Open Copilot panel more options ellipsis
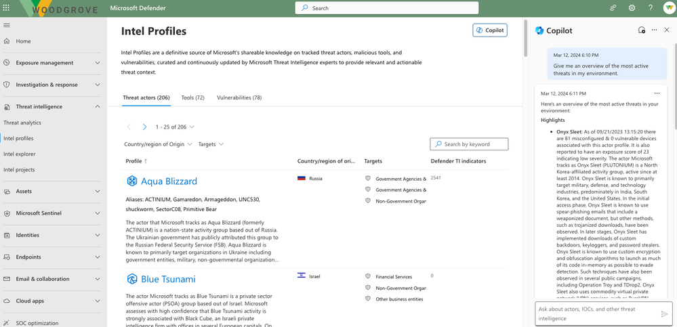Image resolution: width=677 pixels, height=327 pixels. click(x=654, y=30)
